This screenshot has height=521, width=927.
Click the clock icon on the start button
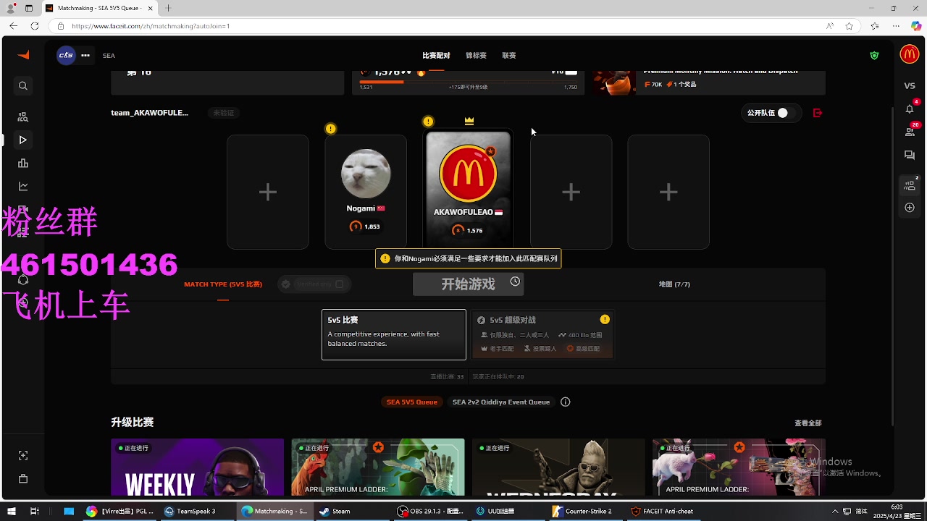click(x=515, y=281)
